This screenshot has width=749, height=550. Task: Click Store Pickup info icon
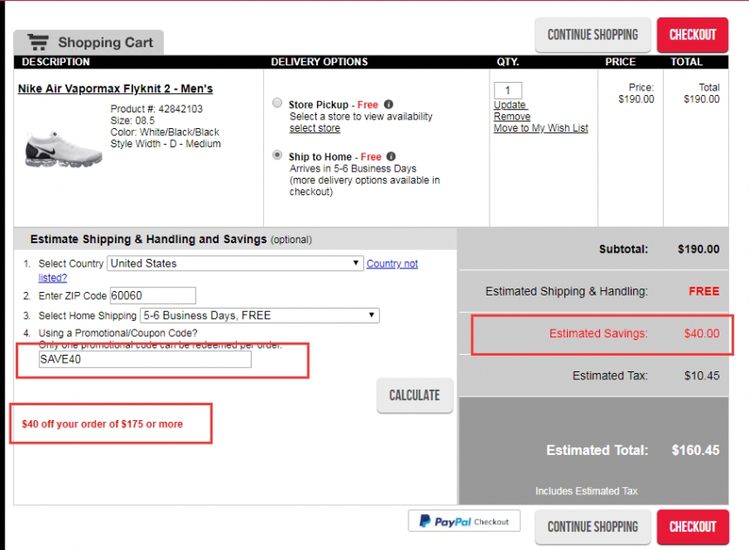pos(388,105)
